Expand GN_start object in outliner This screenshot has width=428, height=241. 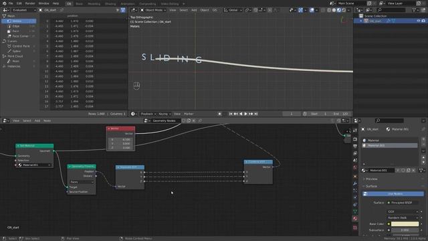coord(361,21)
